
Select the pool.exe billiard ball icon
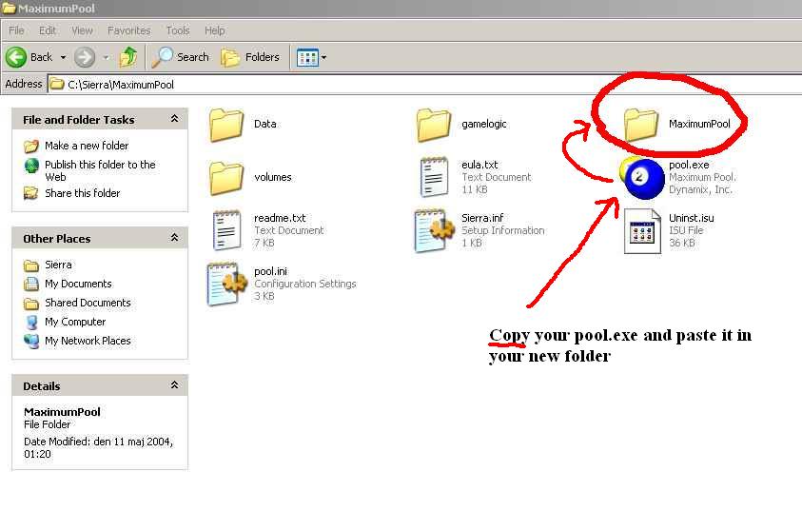[642, 178]
